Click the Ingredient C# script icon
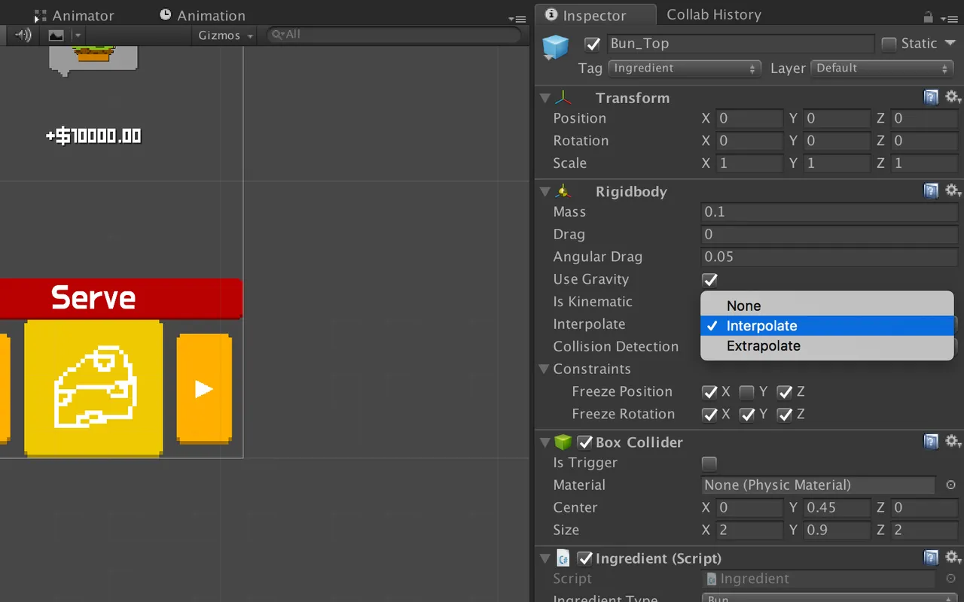This screenshot has width=964, height=602. coord(563,558)
